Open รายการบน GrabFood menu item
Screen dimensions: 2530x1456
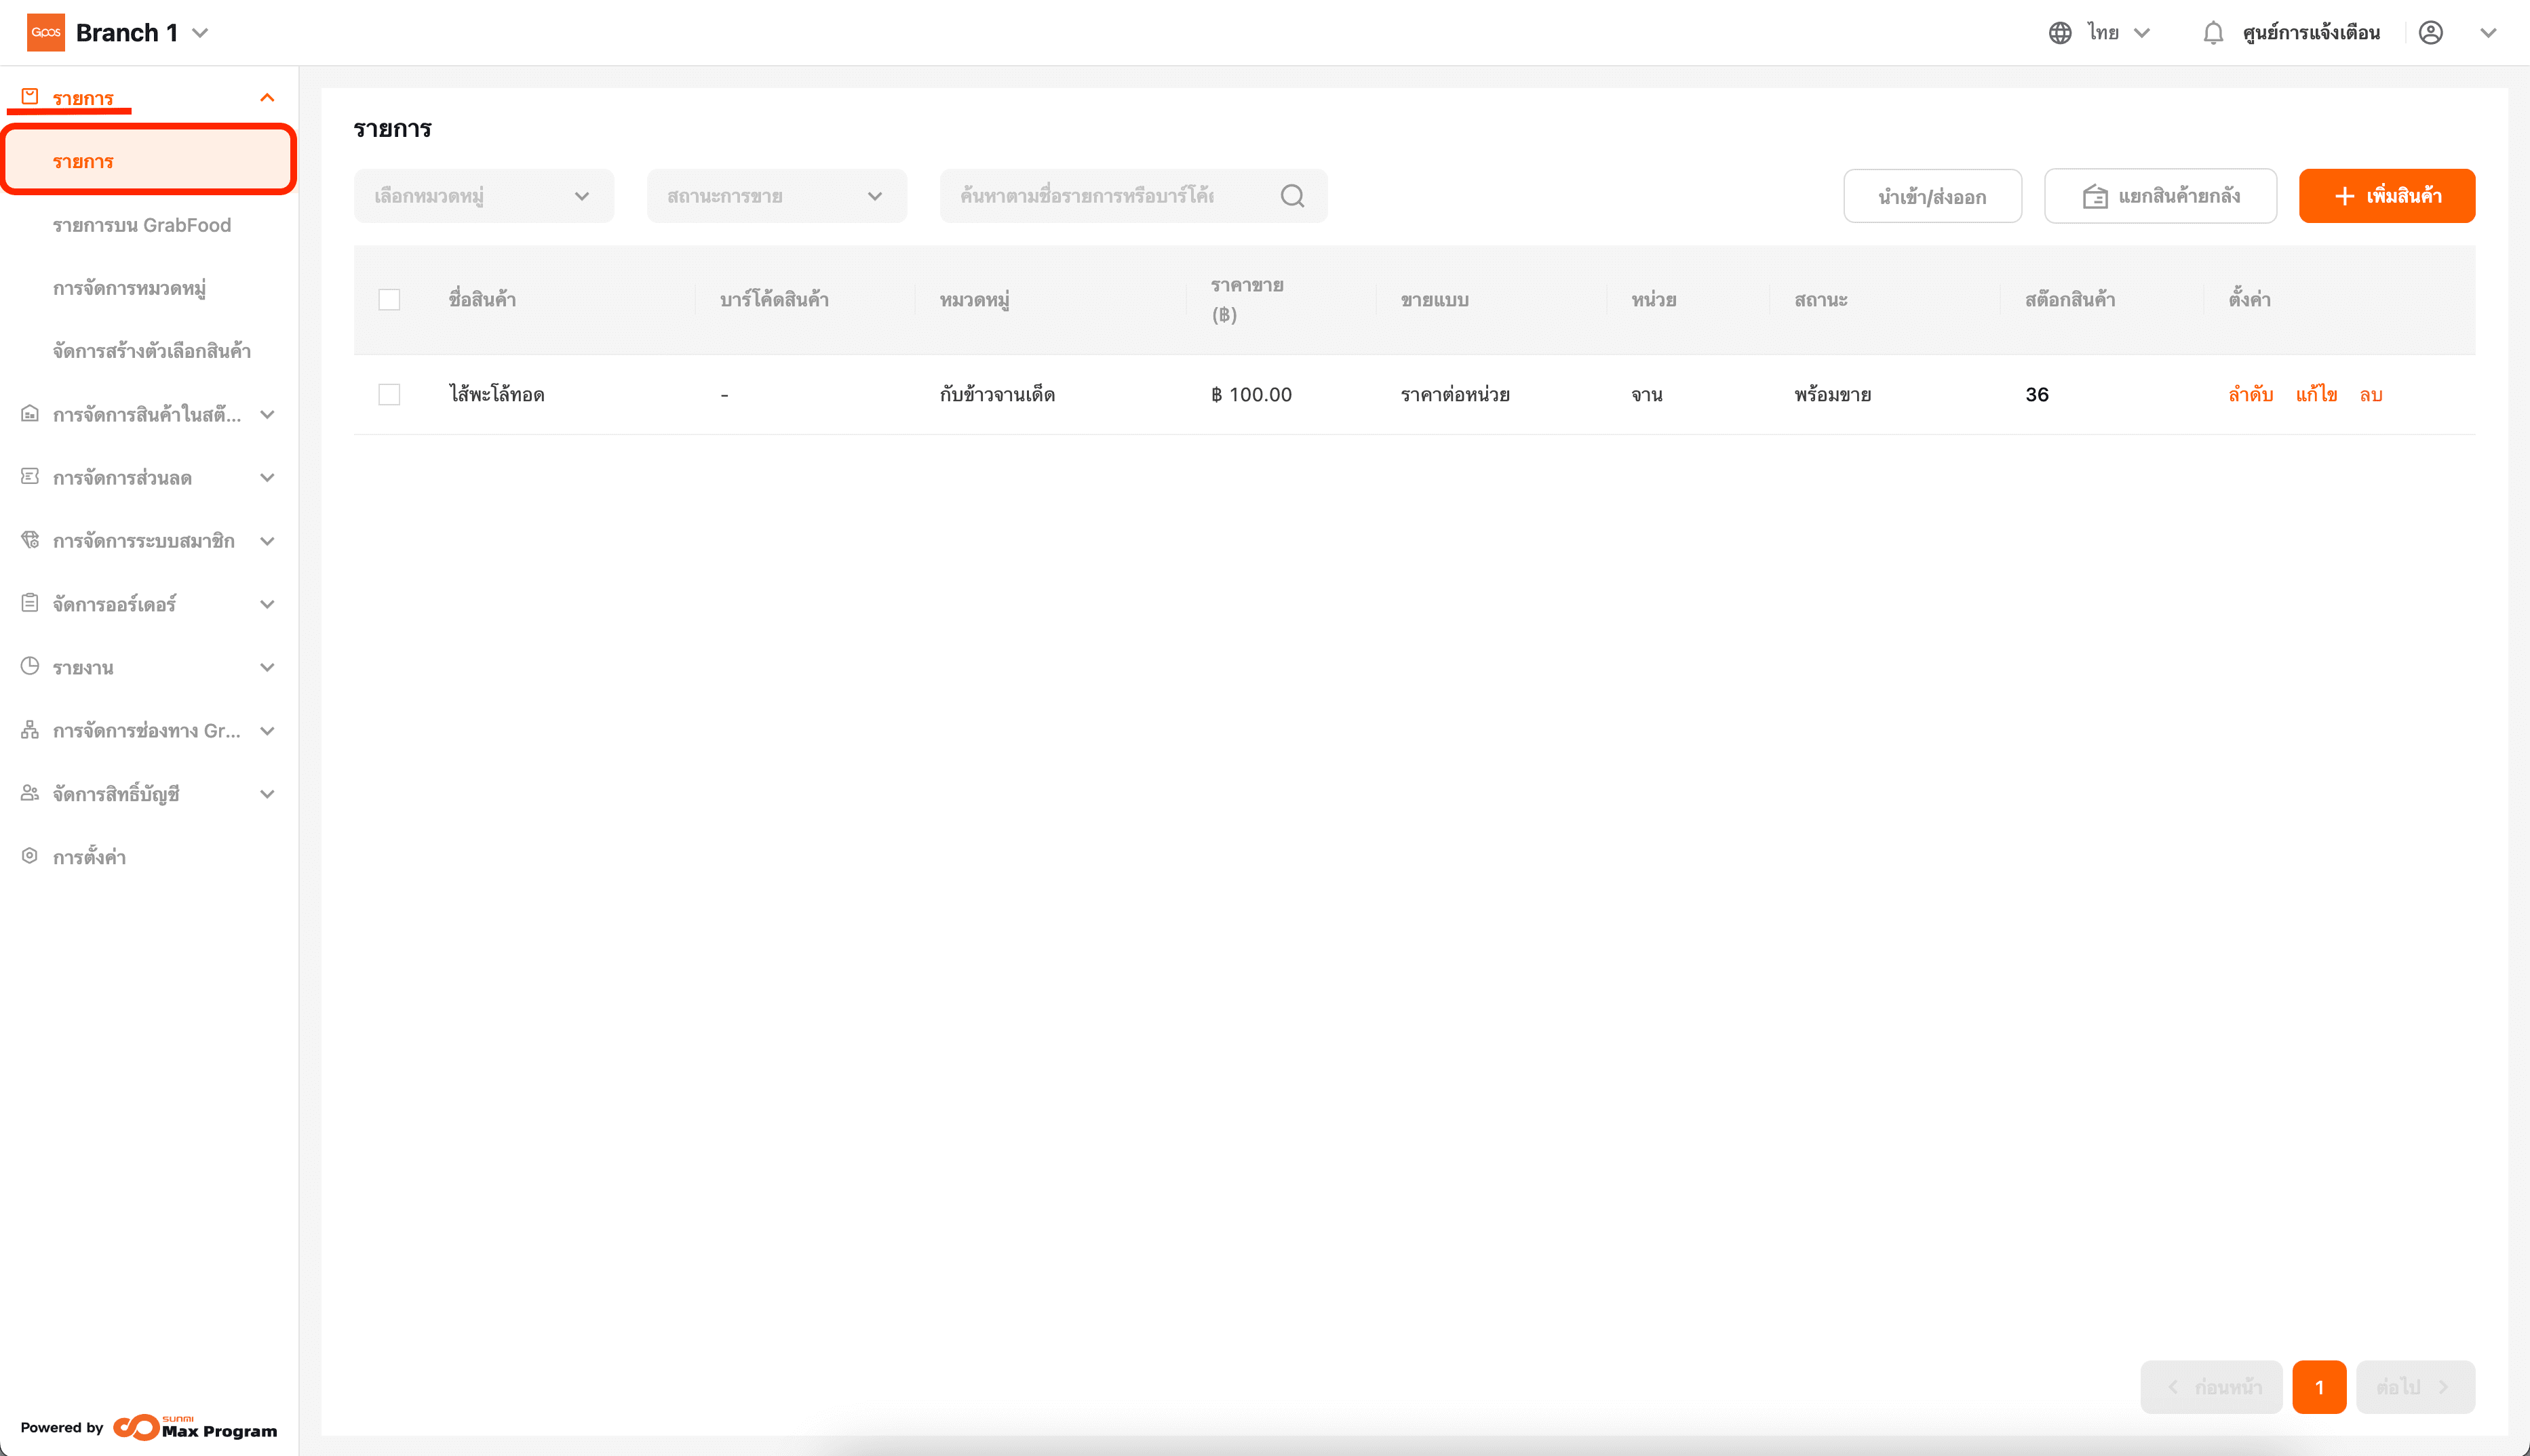pos(142,225)
